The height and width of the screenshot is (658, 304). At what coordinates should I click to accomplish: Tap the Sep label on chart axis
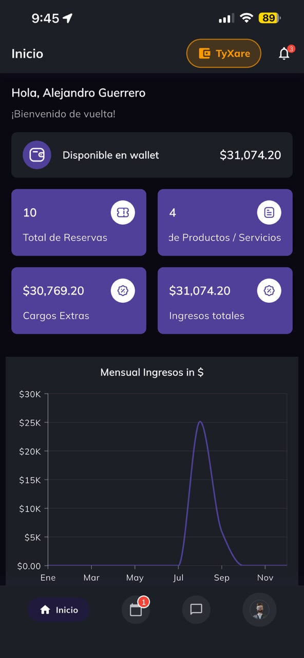(222, 578)
